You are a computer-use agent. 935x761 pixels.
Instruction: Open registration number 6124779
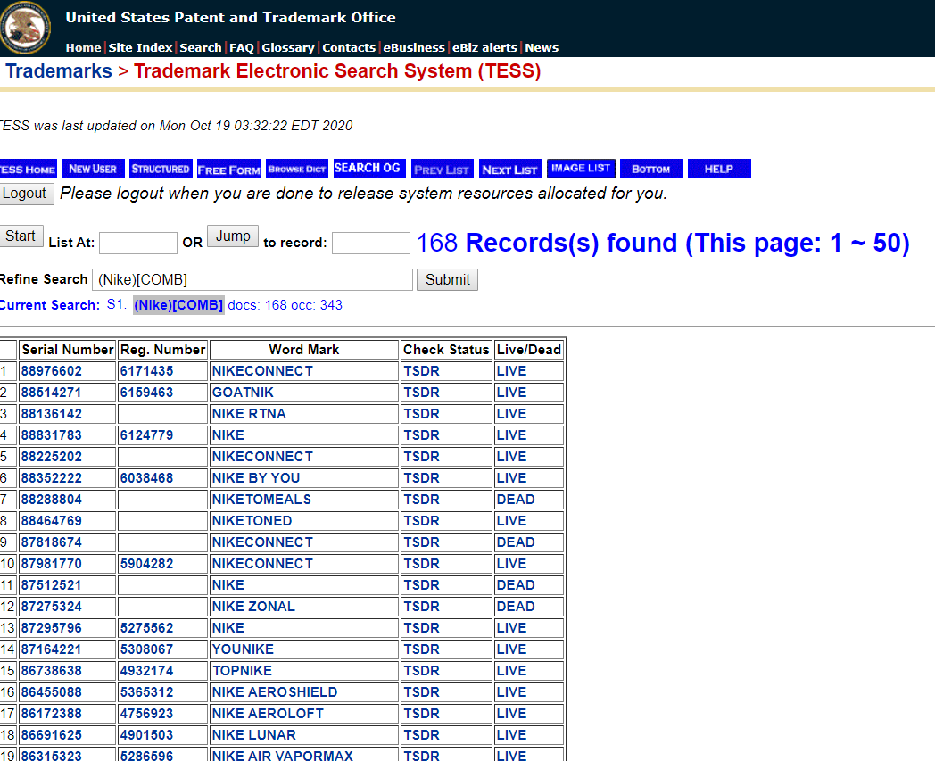tap(146, 435)
